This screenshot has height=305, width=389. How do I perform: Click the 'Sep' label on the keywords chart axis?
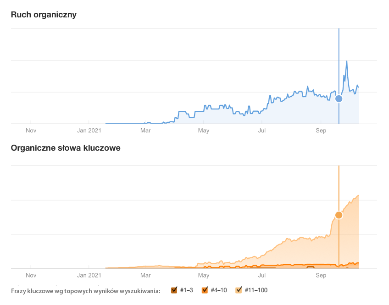[321, 276]
